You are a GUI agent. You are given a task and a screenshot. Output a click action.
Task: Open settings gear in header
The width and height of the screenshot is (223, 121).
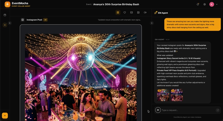click(x=204, y=4)
